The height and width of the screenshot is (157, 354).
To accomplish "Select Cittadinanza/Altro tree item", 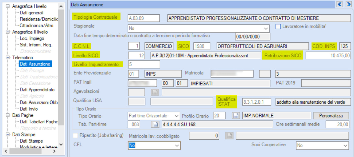I will point(36,25).
